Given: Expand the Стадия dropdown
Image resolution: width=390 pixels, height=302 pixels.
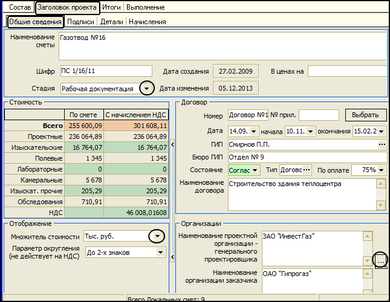Looking at the screenshot, I should pyautogui.click(x=146, y=88).
